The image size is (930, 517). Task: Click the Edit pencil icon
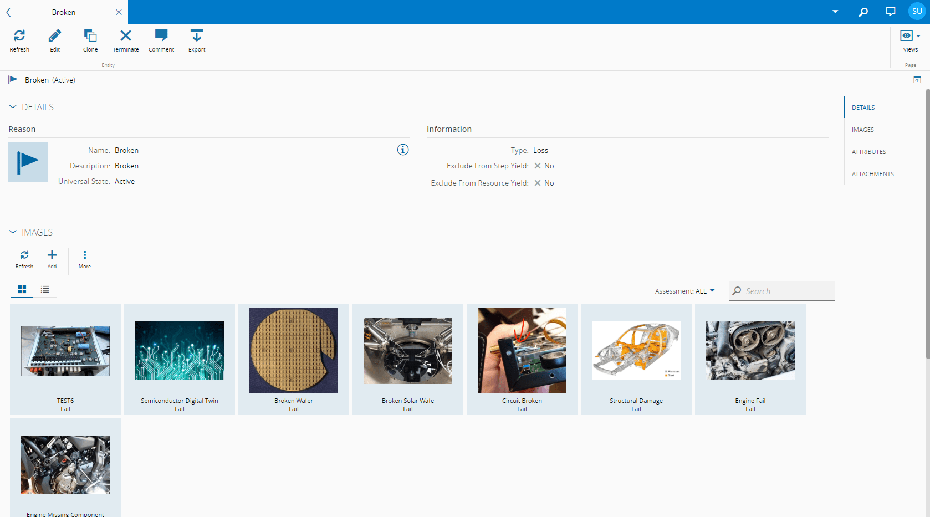(55, 36)
